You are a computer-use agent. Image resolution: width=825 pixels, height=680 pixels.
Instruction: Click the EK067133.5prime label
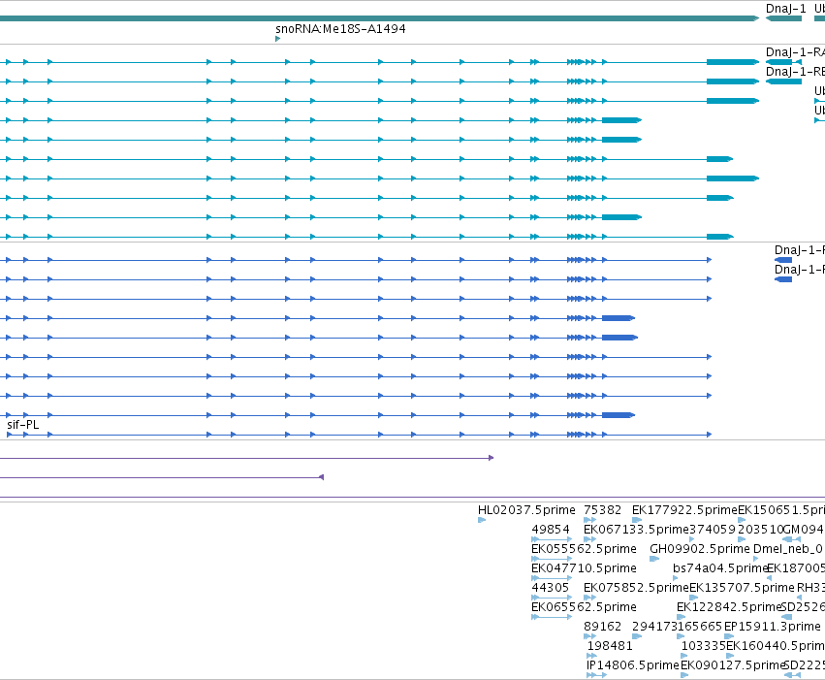click(636, 530)
